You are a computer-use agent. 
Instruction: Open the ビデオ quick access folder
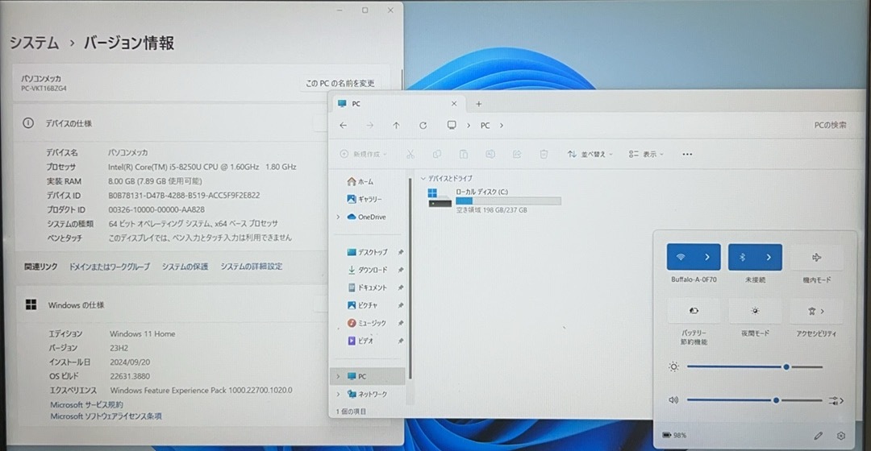pyautogui.click(x=360, y=341)
